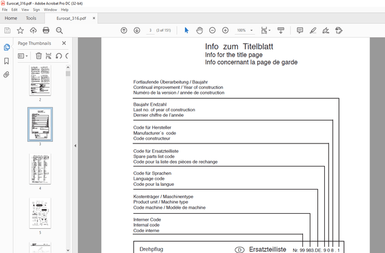Click the thumbnail panel scrollbar handle
The height and width of the screenshot is (253, 385).
coord(68,73)
